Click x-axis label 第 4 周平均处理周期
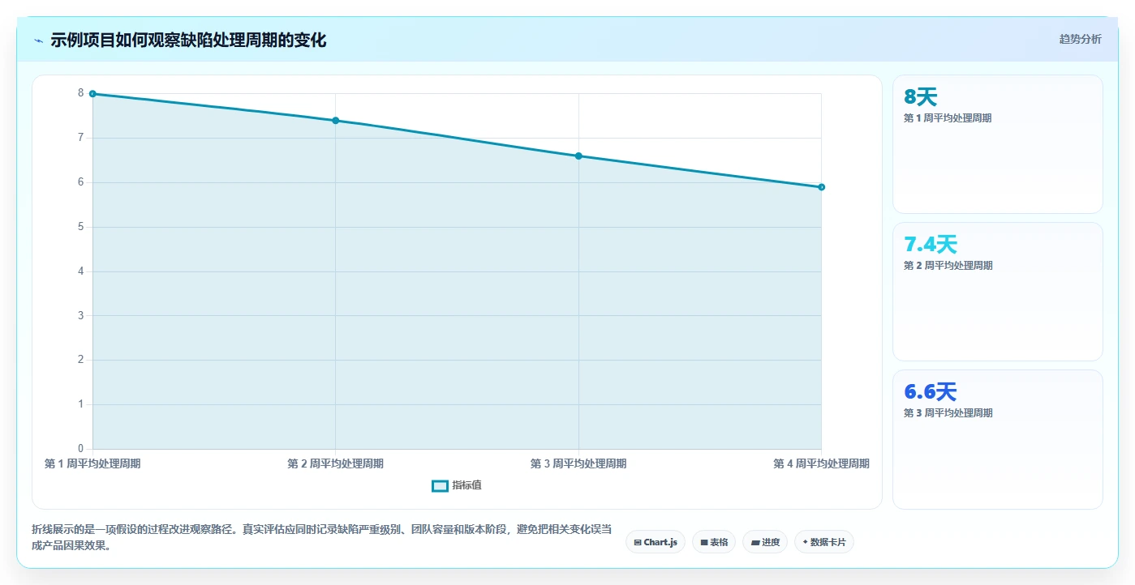This screenshot has height=585, width=1135. tap(821, 464)
